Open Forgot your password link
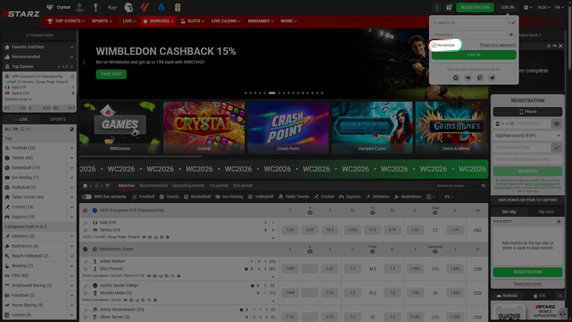The height and width of the screenshot is (322, 572). coord(498,45)
